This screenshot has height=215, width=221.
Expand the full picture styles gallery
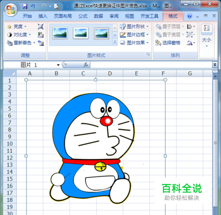[x=115, y=42]
